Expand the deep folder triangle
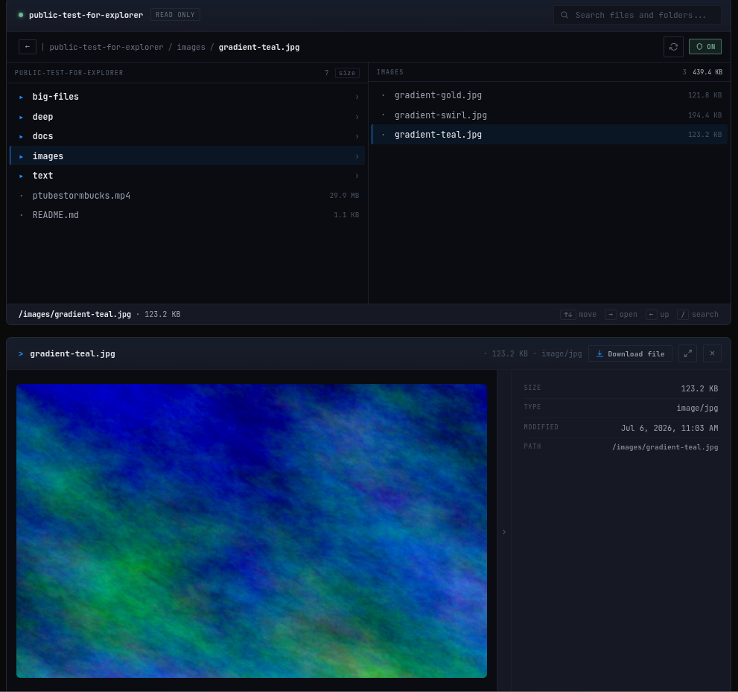Image resolution: width=738 pixels, height=692 pixels. (x=21, y=117)
